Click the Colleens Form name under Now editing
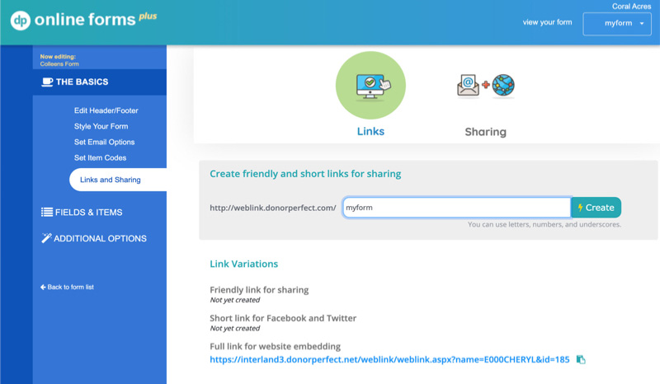Screen dimensions: 660x384 59,64
